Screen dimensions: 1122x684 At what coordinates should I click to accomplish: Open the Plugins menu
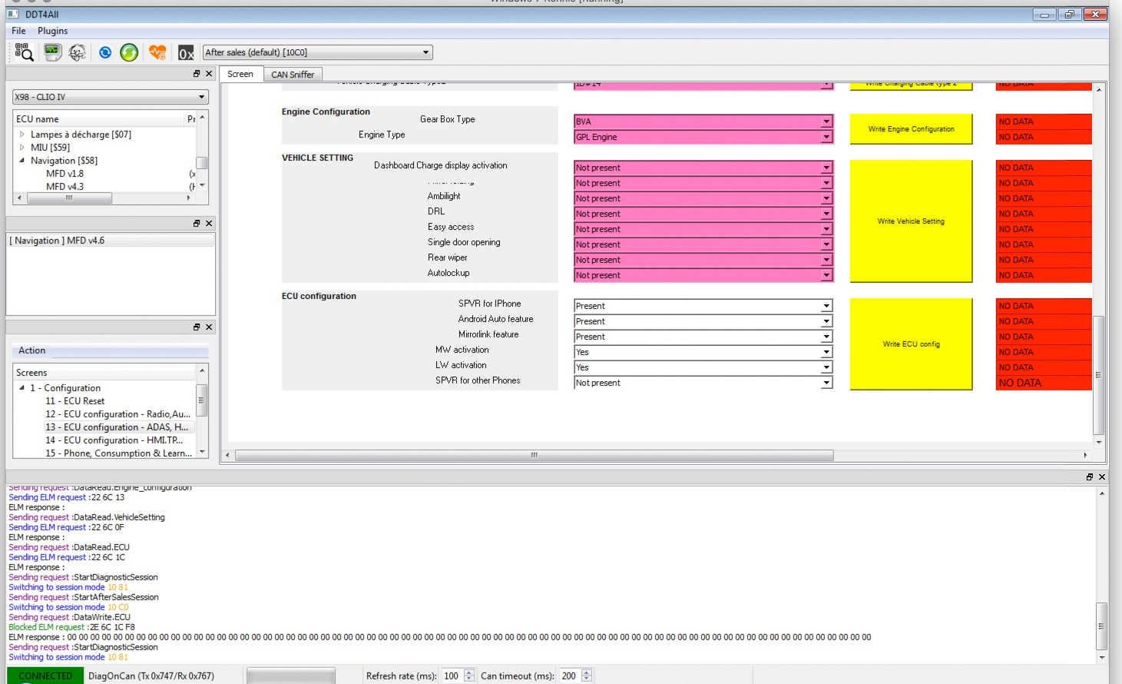[52, 31]
